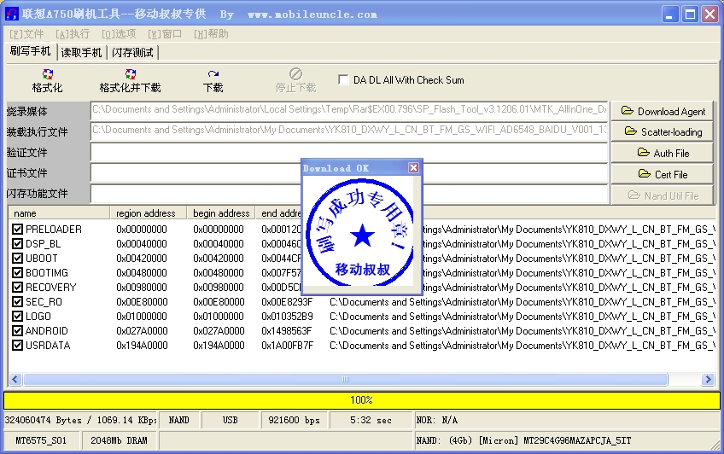Open Download Agent file browser
Screen dimensions: 724x454
663,111
